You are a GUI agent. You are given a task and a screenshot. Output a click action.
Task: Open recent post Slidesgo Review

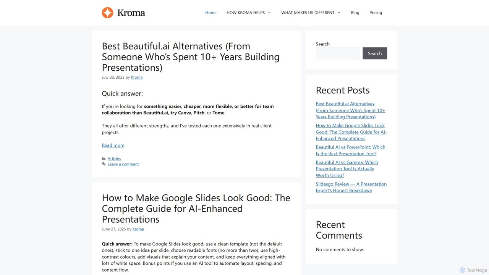(x=351, y=187)
